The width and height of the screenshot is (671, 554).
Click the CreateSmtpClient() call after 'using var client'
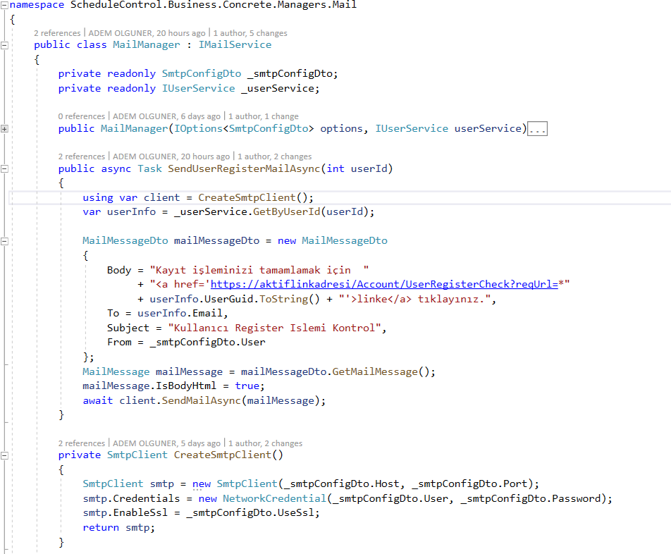click(x=255, y=197)
